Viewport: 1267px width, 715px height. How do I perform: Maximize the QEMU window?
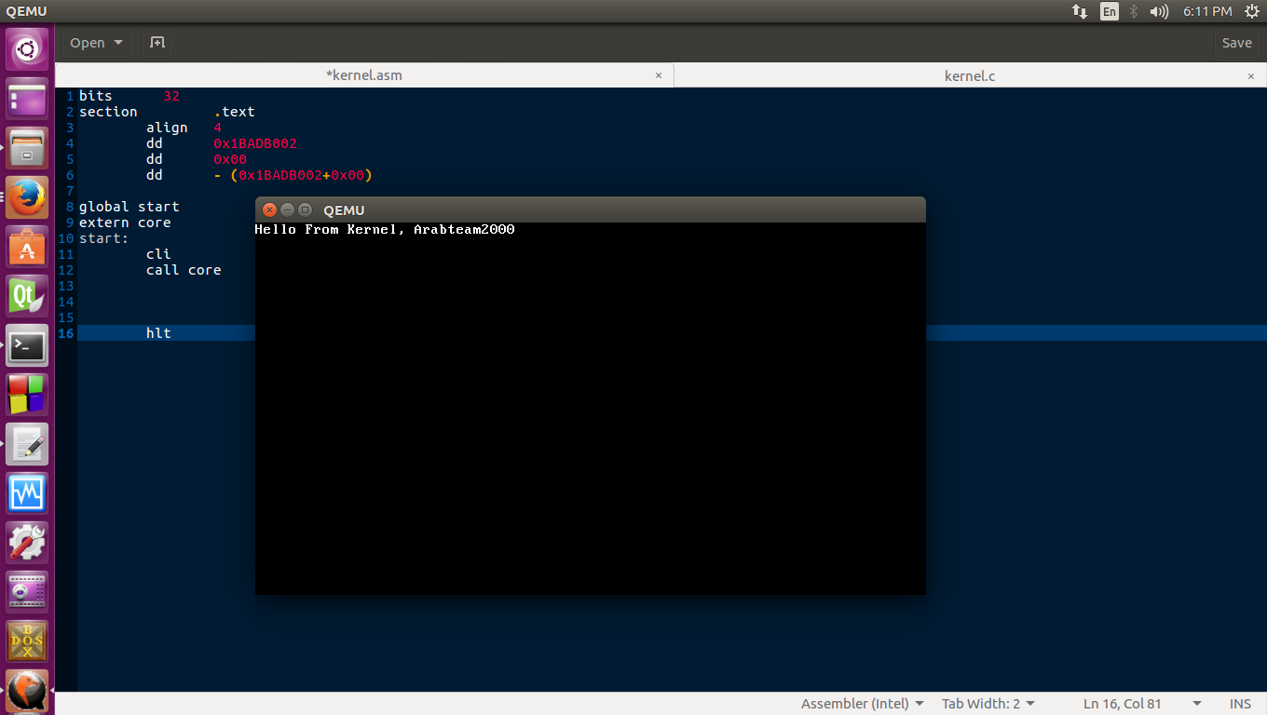pyautogui.click(x=305, y=210)
